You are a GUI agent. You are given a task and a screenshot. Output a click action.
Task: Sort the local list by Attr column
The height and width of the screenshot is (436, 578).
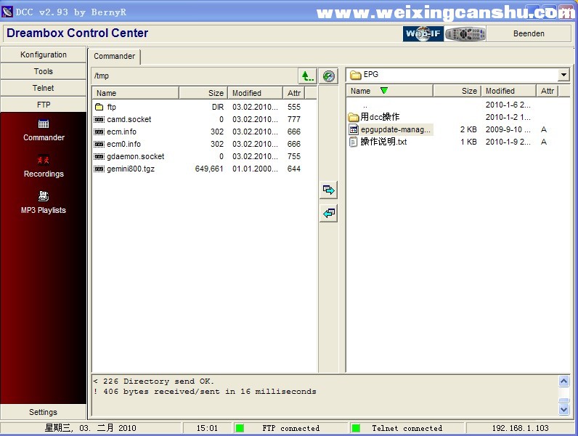click(548, 91)
